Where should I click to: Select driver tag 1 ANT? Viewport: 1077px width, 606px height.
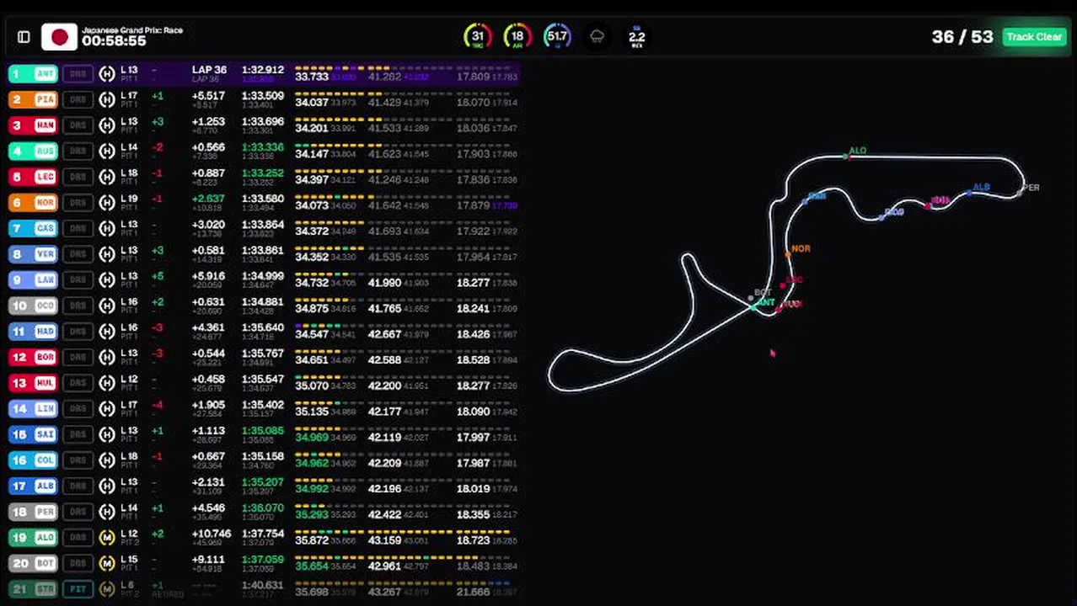(33, 74)
